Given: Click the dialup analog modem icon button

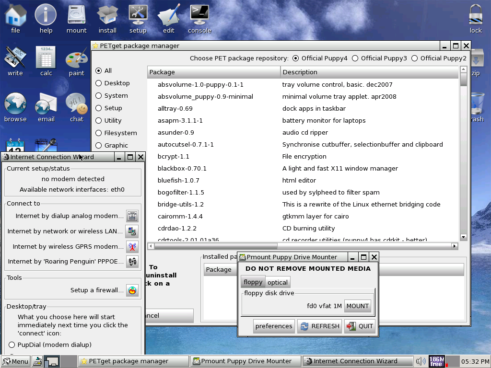Looking at the screenshot, I should 132,216.
